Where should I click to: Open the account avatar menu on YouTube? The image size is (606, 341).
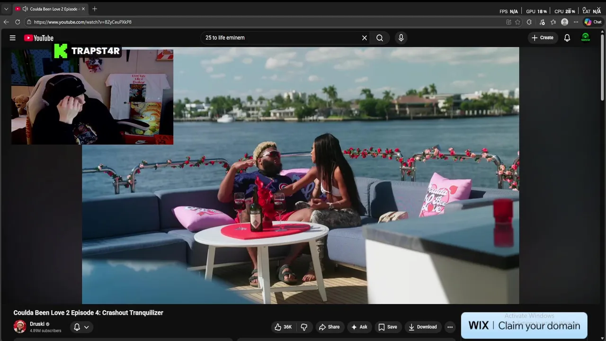(586, 38)
